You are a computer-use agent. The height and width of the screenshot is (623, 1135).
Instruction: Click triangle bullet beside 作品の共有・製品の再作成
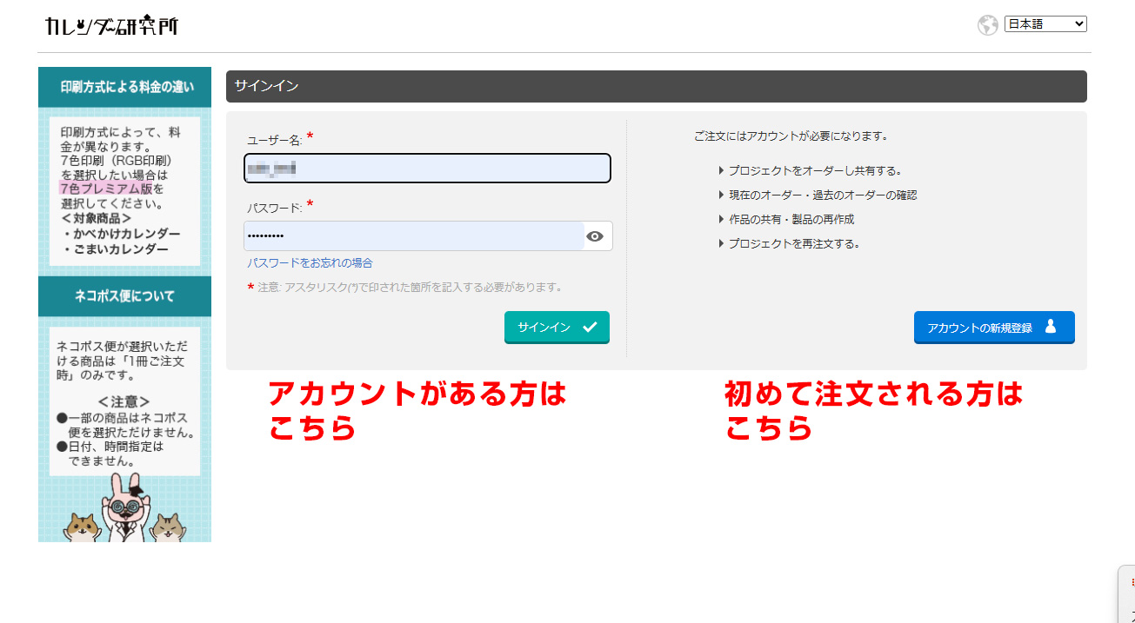tap(721, 220)
